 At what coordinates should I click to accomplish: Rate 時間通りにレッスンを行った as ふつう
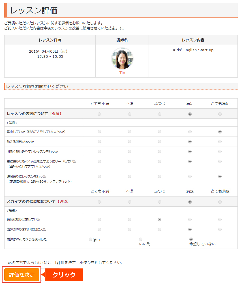(160, 176)
